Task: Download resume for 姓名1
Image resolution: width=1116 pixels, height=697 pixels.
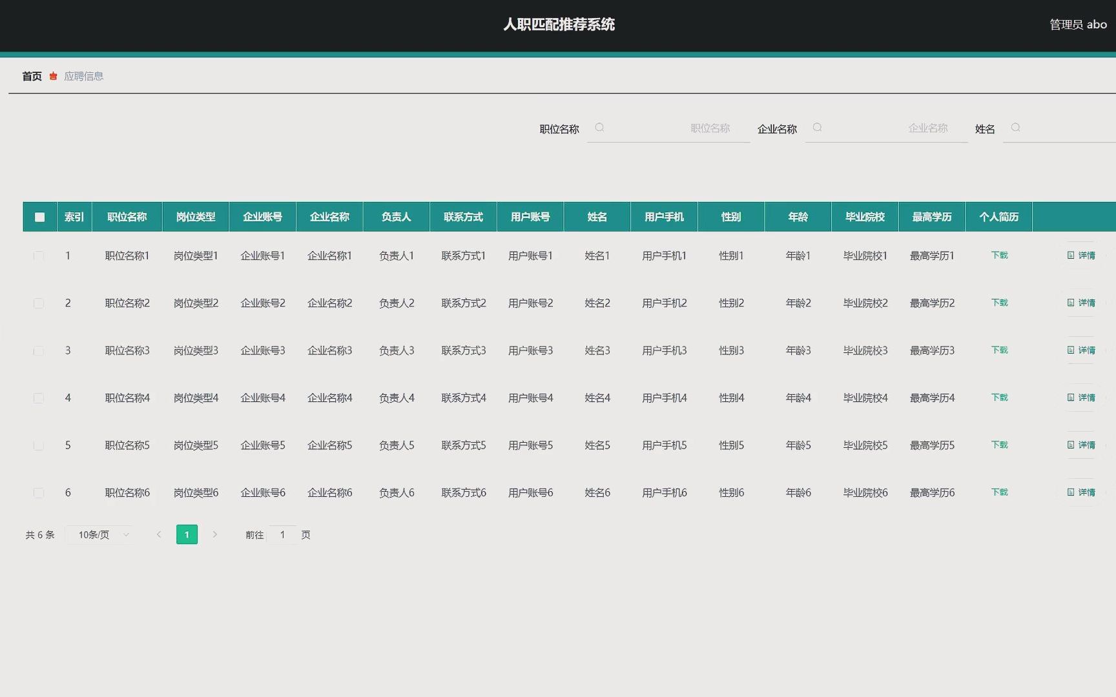Action: [999, 256]
